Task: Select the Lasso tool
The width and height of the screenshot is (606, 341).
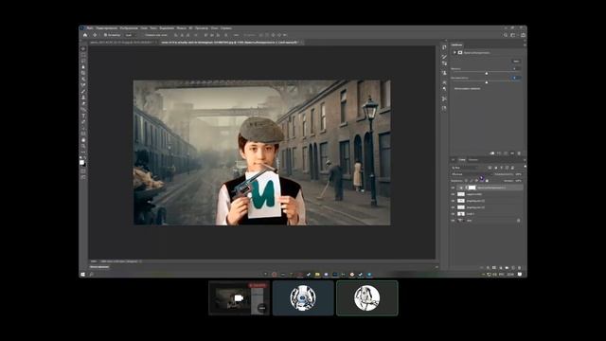Action: 83,61
